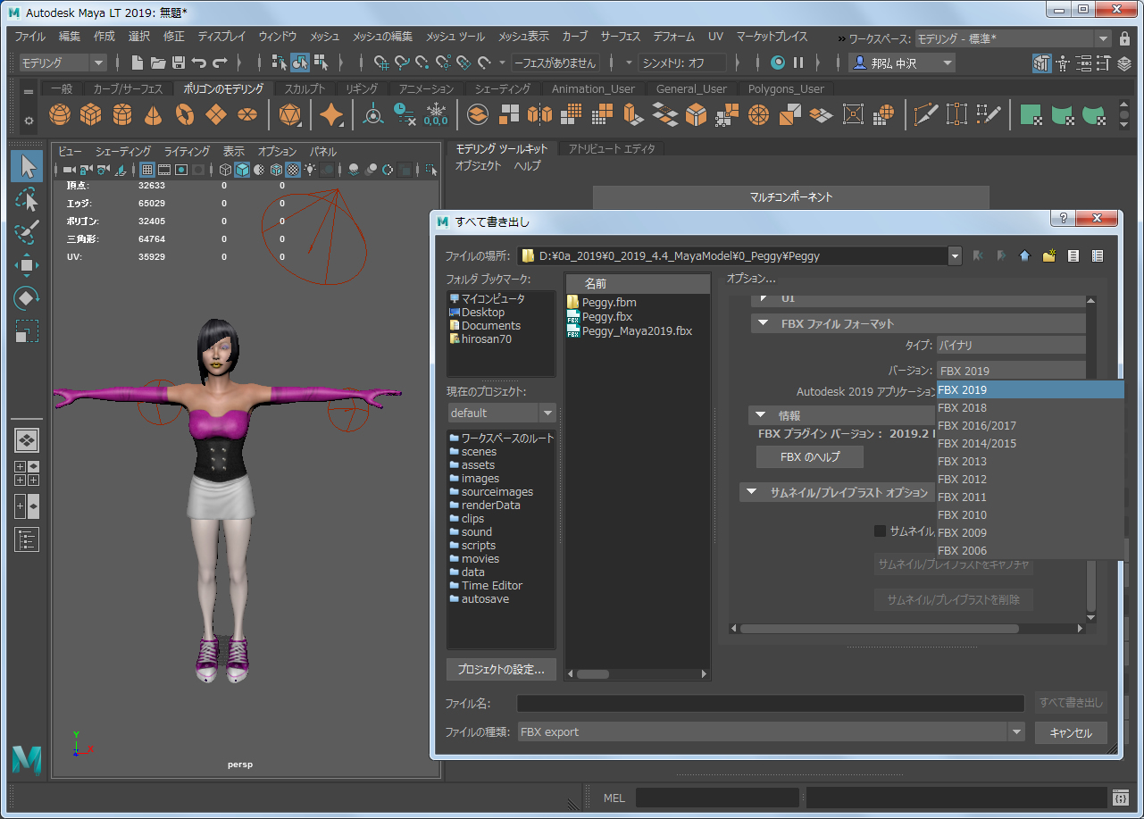Click the キャンセル button
The image size is (1144, 819).
[1071, 732]
